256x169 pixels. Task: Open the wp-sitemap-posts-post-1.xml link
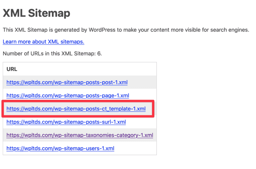[x=67, y=82]
